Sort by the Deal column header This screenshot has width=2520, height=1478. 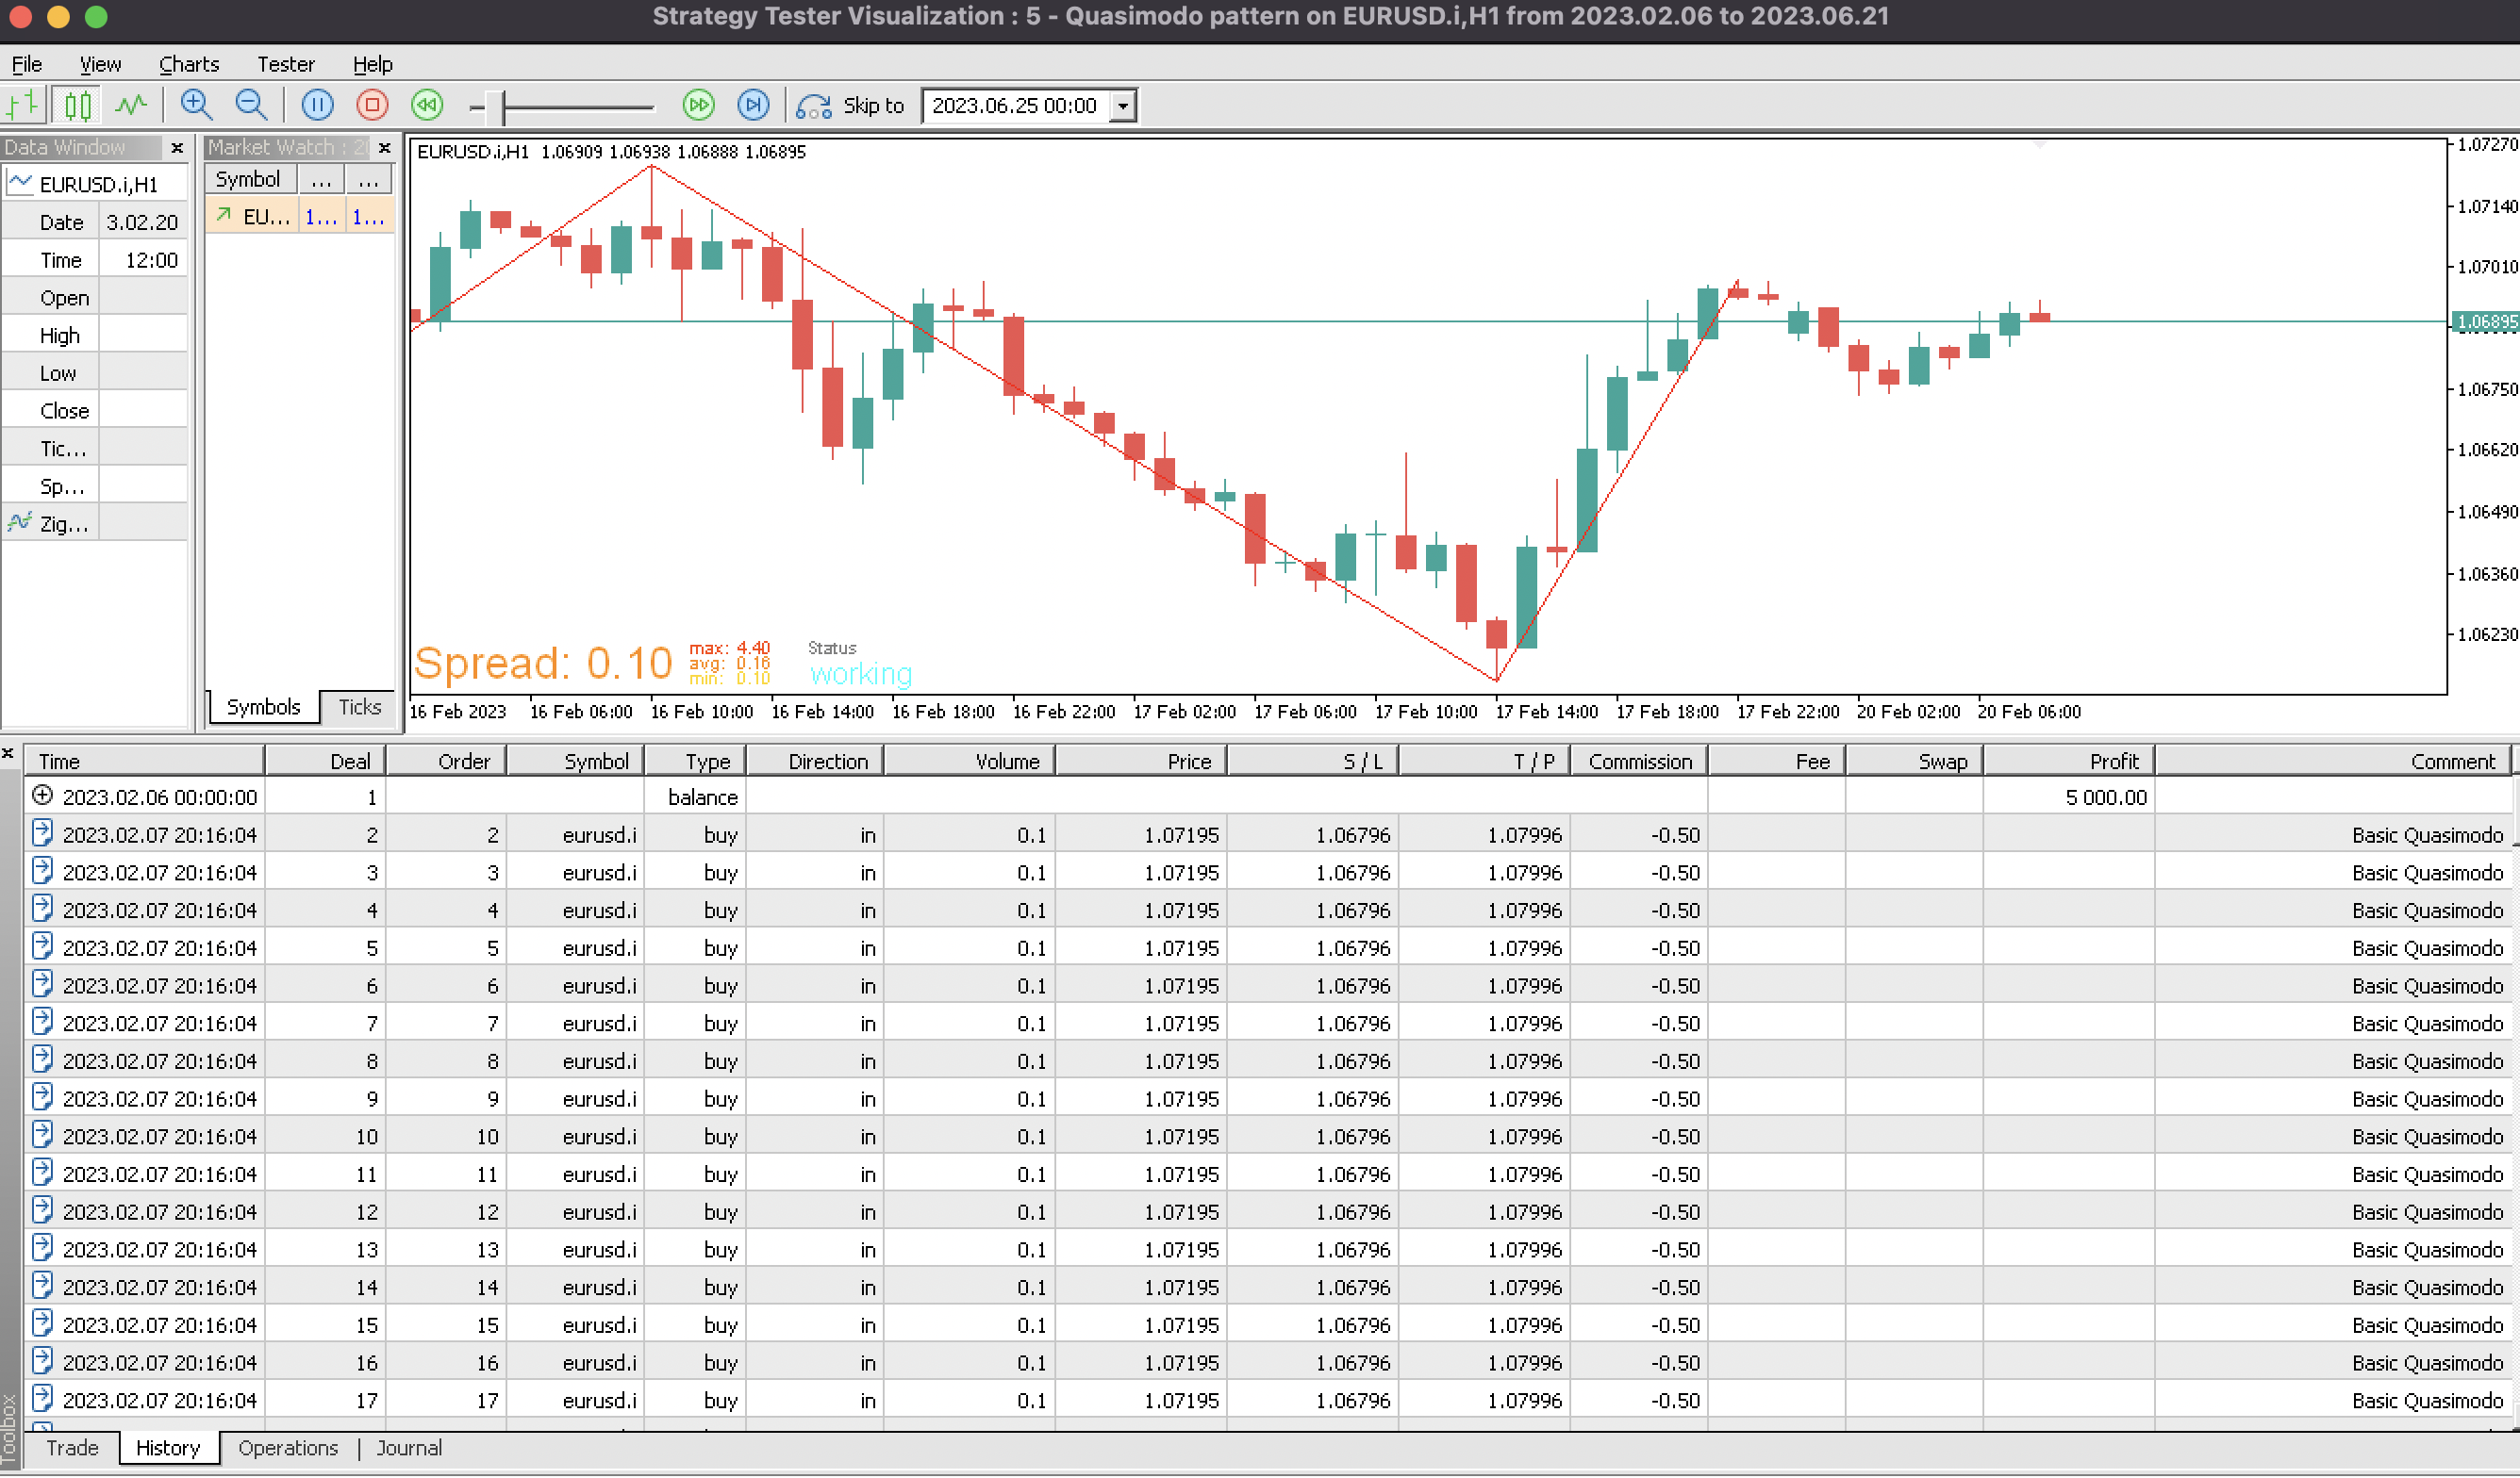tap(325, 762)
